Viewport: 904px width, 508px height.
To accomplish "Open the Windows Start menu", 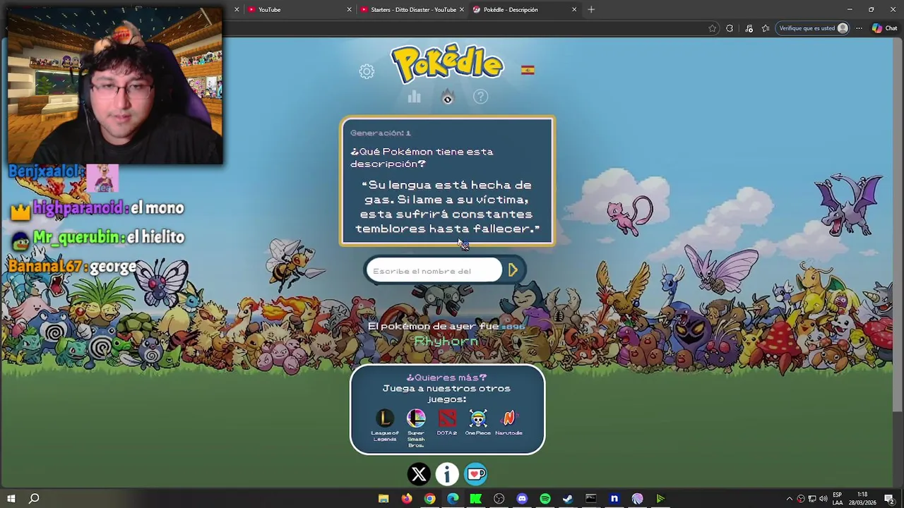I will pyautogui.click(x=11, y=498).
